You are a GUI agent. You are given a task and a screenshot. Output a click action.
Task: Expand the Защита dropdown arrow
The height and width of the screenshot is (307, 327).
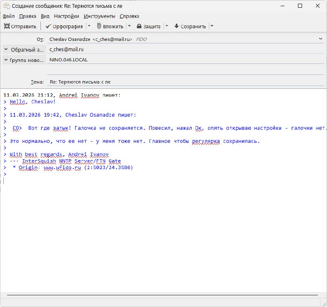(166, 26)
